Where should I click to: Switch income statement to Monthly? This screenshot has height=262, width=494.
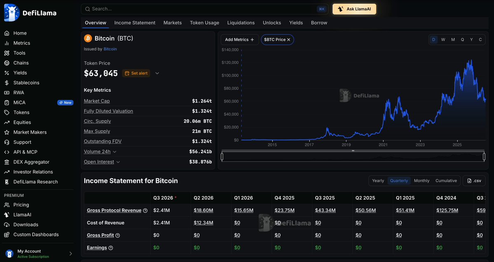click(421, 181)
